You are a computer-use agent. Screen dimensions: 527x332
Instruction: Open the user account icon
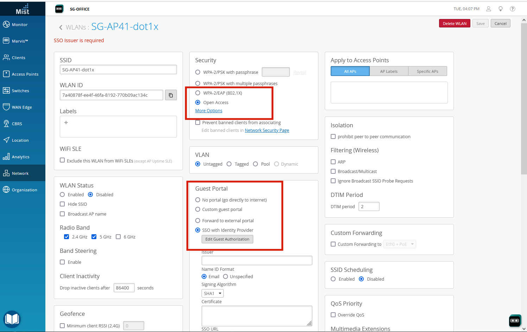pyautogui.click(x=488, y=9)
